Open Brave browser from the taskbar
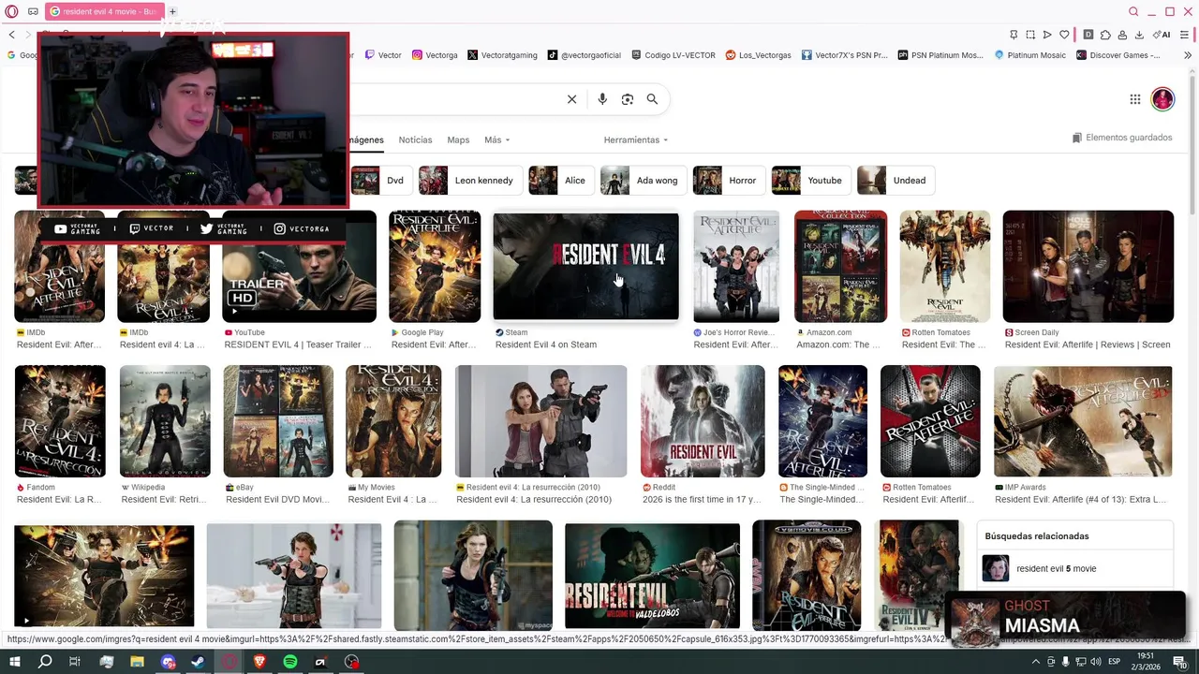1199x674 pixels. pos(259,662)
